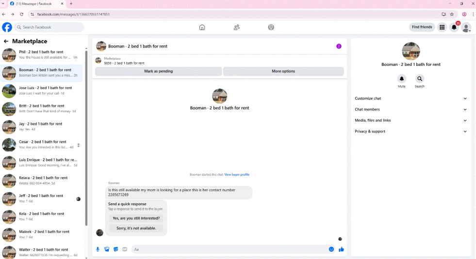Click the large house avatar in details panel
This screenshot has height=259, width=476.
click(411, 51)
